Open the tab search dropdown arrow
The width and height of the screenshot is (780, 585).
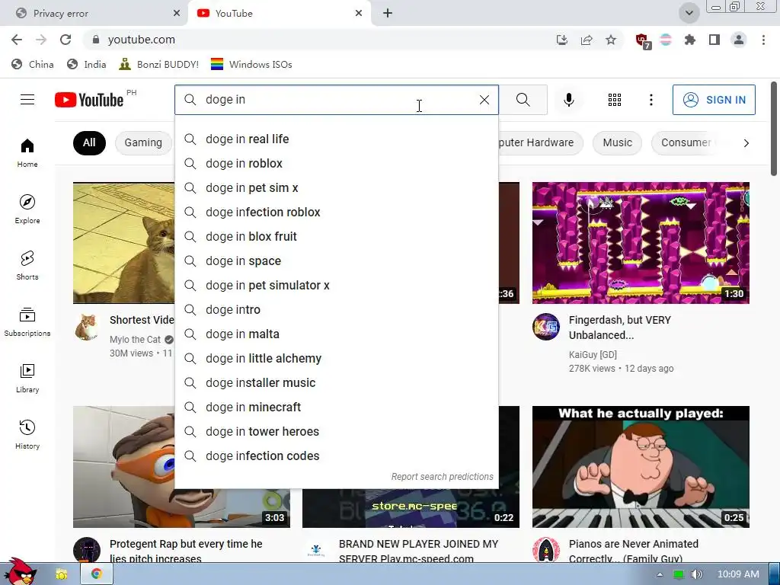689,14
